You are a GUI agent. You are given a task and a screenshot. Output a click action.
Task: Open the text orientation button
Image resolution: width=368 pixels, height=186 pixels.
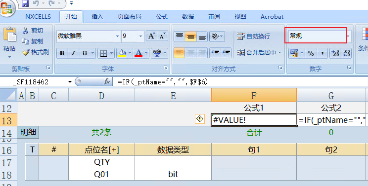point(217,37)
